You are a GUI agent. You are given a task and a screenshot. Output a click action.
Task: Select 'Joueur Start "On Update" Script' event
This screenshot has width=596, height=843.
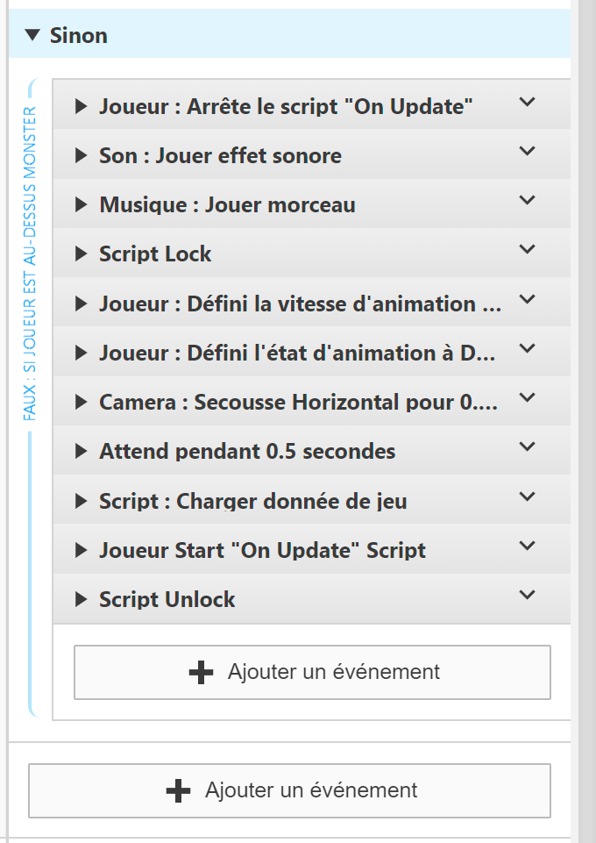pos(262,551)
